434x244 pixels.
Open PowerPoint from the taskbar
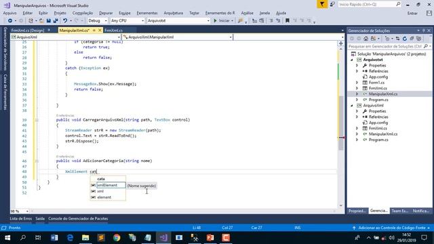point(210,238)
